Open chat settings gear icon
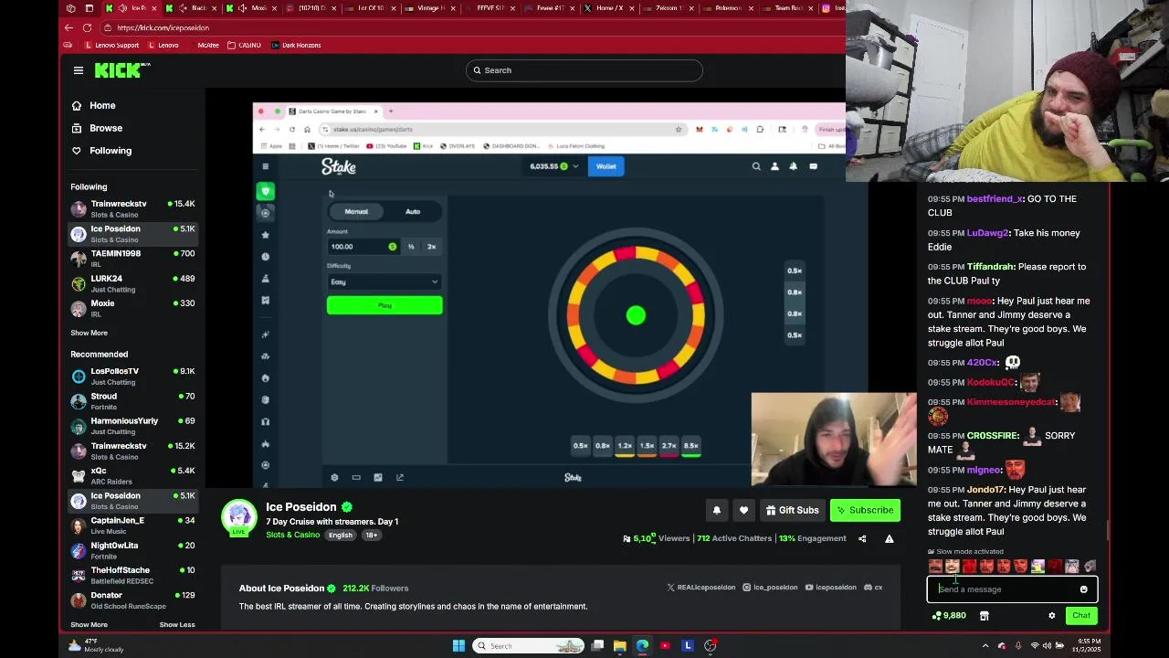The height and width of the screenshot is (658, 1169). click(x=1052, y=616)
